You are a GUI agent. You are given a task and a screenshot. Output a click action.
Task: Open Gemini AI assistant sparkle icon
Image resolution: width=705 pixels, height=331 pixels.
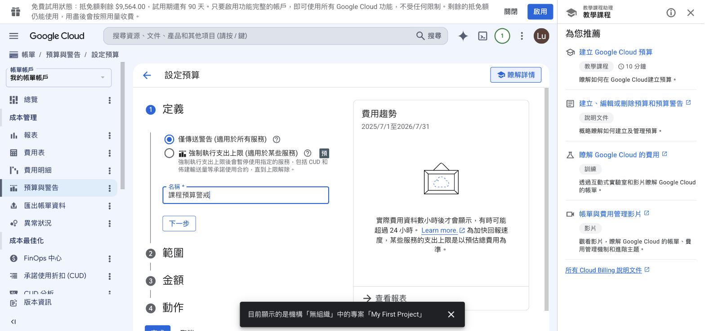click(x=463, y=36)
